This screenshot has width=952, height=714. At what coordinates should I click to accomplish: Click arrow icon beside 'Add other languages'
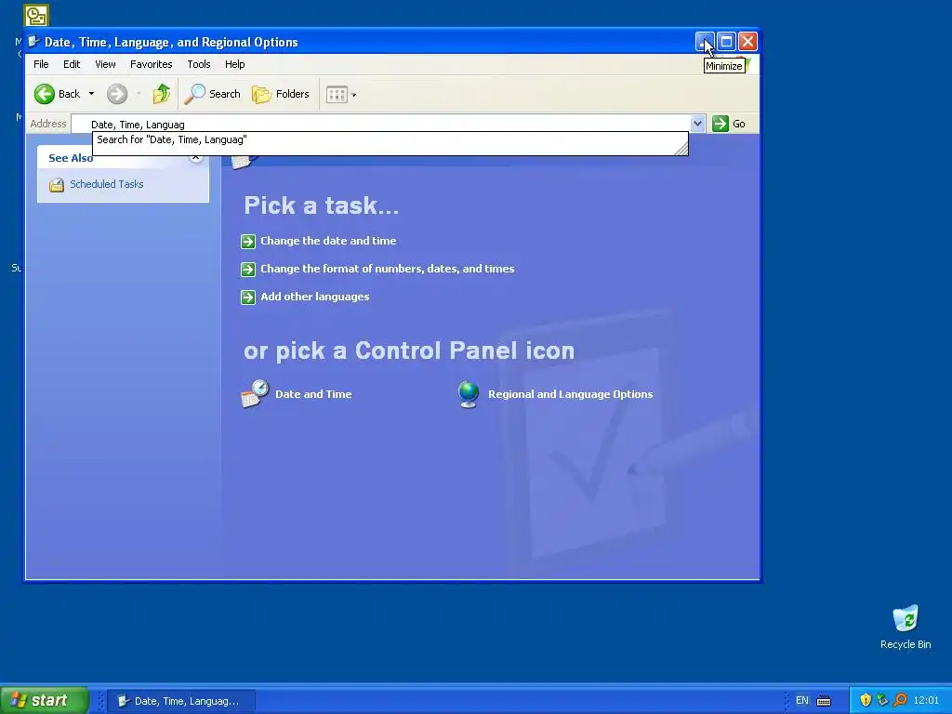247,297
